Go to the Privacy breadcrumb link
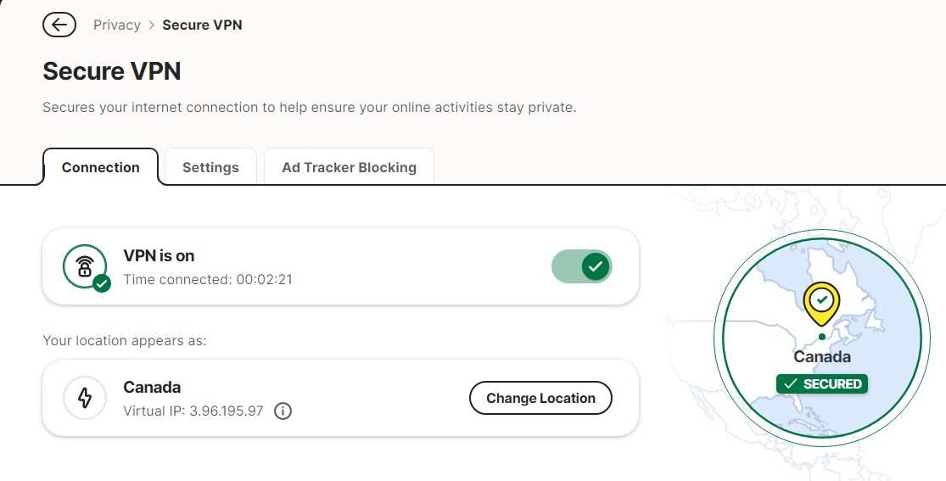Image resolution: width=946 pixels, height=481 pixels. 117,25
